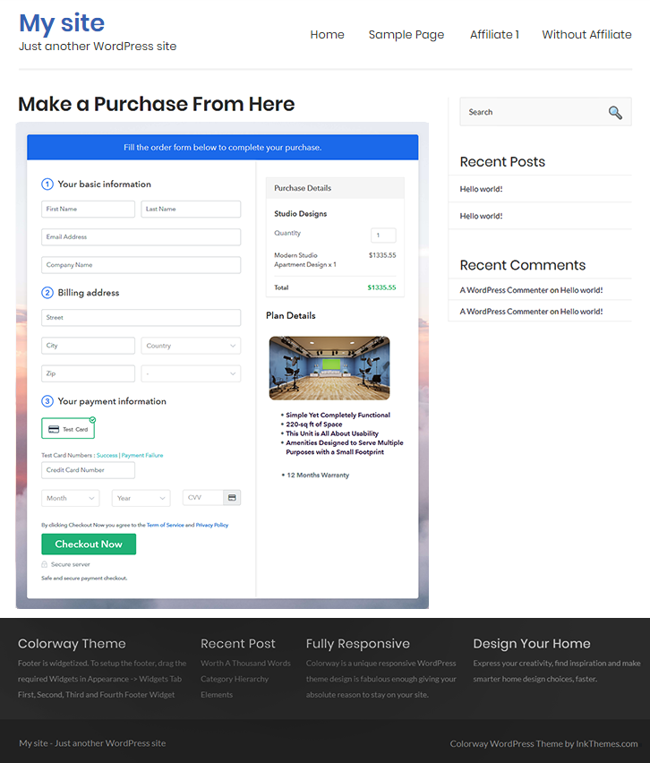The height and width of the screenshot is (763, 650).
Task: Click step 1 circle icon
Action: click(x=47, y=184)
